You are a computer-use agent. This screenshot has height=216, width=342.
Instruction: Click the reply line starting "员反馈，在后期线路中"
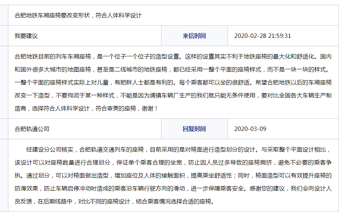point(115,202)
